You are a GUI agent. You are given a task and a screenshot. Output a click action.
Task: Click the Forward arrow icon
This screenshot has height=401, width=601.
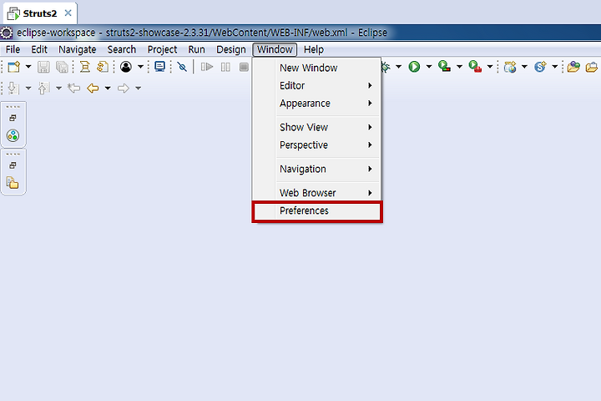pyautogui.click(x=123, y=89)
